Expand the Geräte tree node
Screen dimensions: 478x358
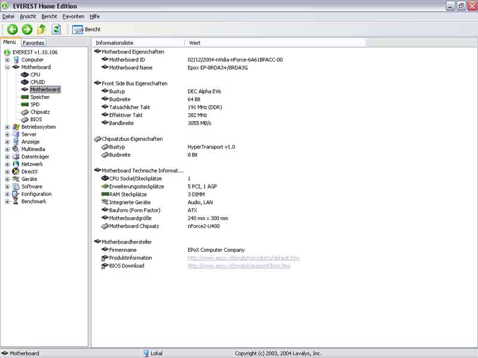7,179
